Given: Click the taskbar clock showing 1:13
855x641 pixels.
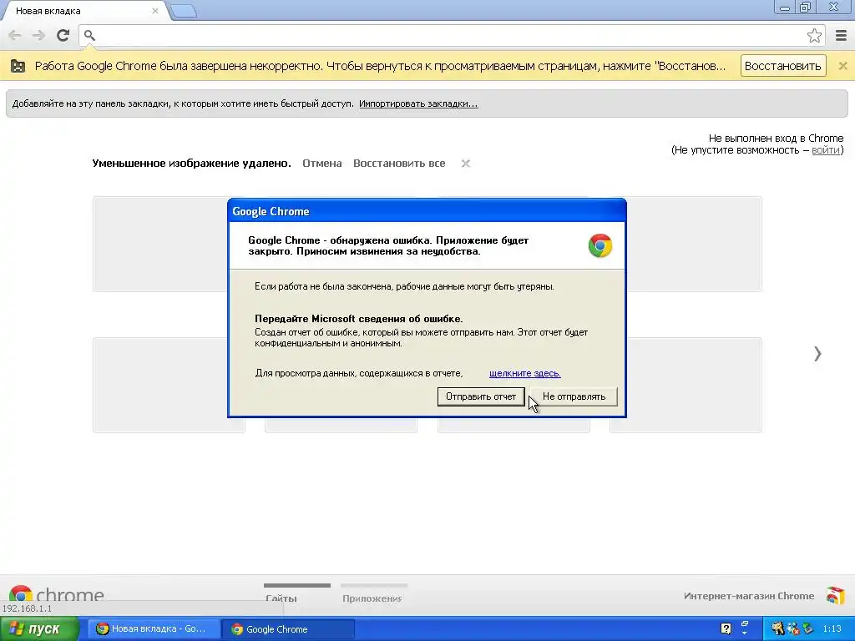Looking at the screenshot, I should 832,628.
